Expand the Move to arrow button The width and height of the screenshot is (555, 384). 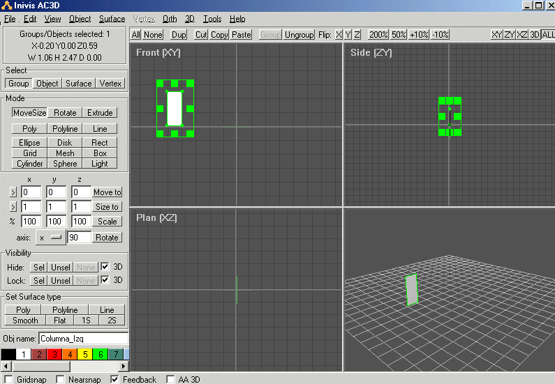tap(13, 192)
